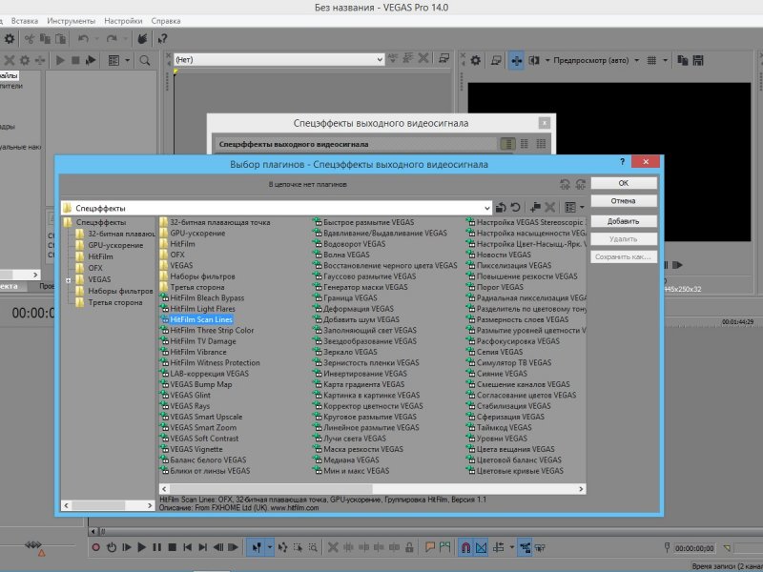Toggle Automatic Crossfades icon
763x572 pixels.
482,547
